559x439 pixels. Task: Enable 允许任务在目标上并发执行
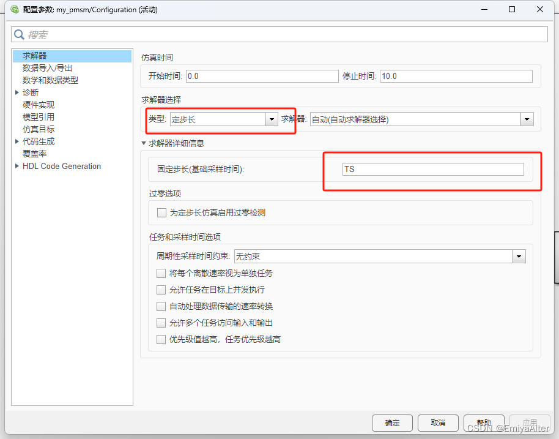click(x=161, y=290)
